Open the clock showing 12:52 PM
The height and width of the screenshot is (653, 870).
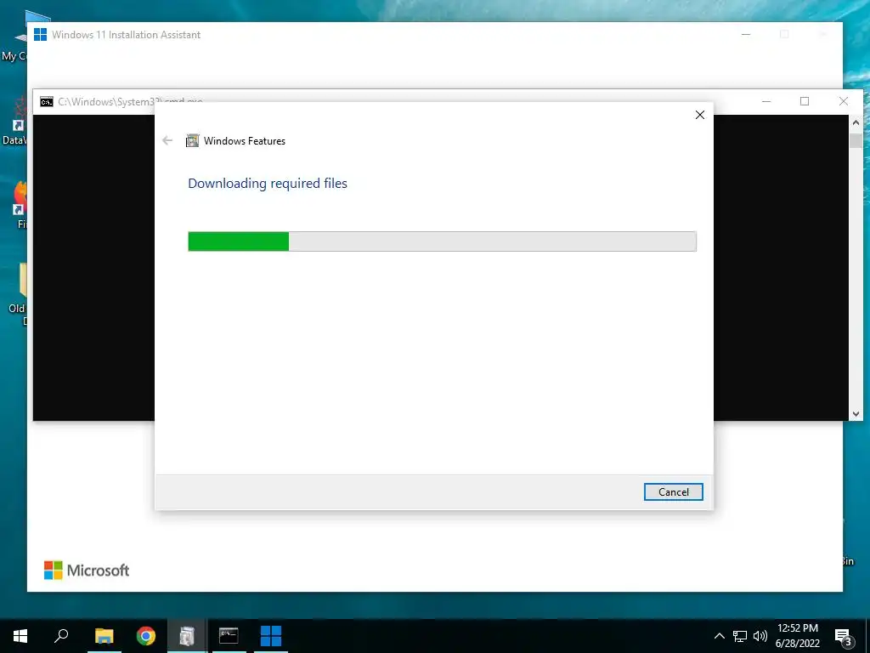[x=797, y=636]
